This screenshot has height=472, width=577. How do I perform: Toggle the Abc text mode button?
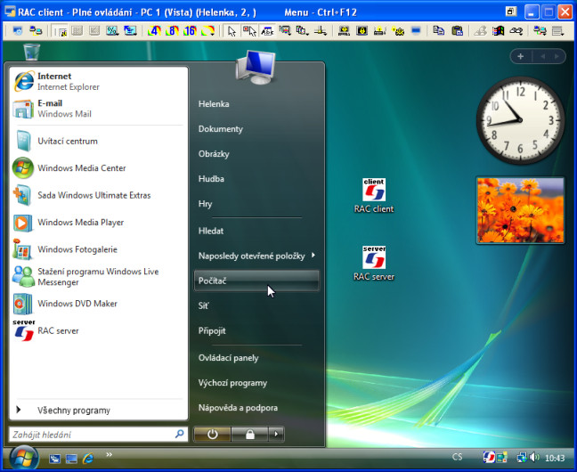tap(267, 31)
